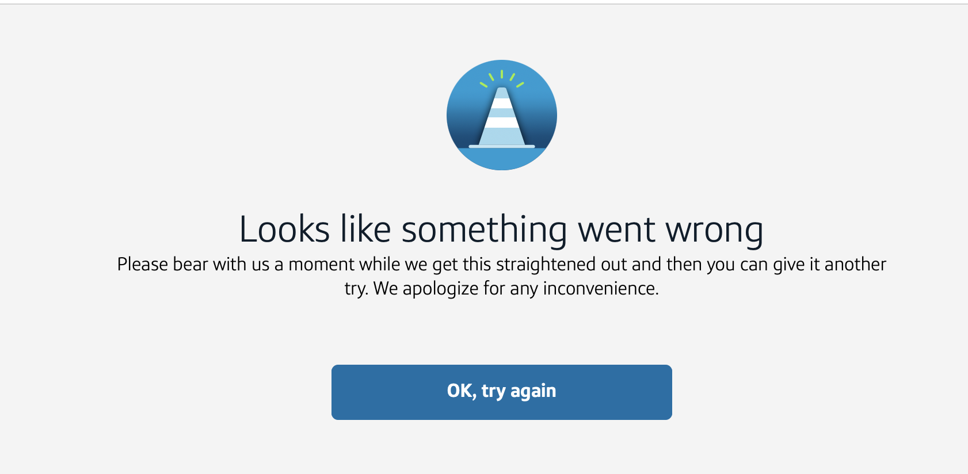Click the light-blue ground inside the circular icon
Viewport: 968px width, 474px height.
click(x=502, y=159)
